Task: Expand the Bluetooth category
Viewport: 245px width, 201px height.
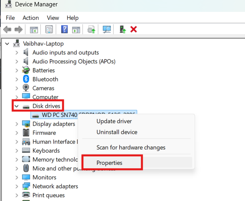Action: (x=16, y=79)
